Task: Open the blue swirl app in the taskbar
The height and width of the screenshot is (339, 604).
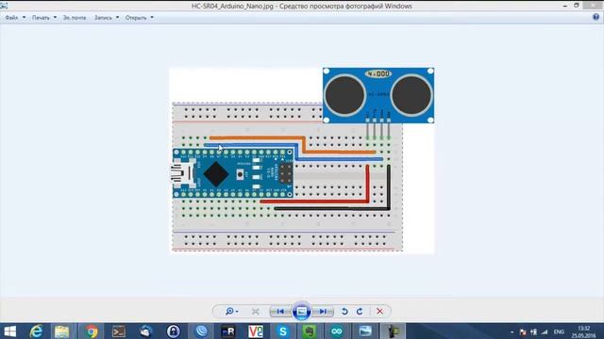Action: 201,331
